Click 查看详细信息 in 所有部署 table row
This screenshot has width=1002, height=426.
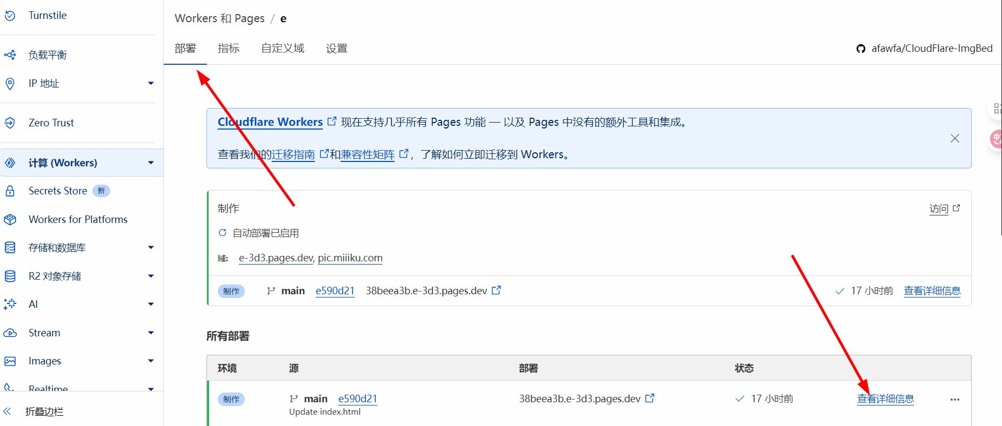[x=885, y=398]
